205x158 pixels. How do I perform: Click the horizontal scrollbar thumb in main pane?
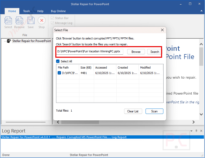click(80, 122)
